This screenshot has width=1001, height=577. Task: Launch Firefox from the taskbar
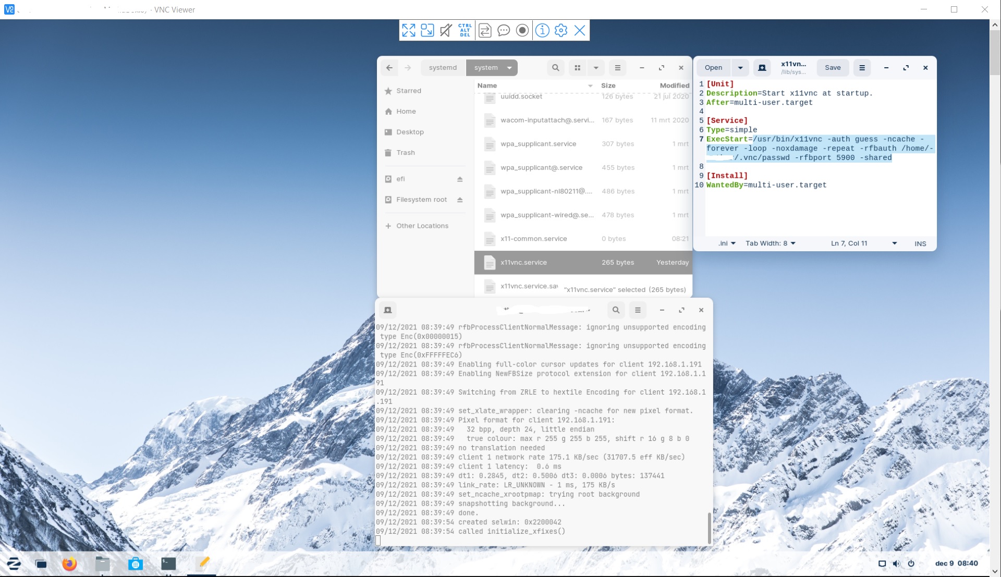[69, 563]
